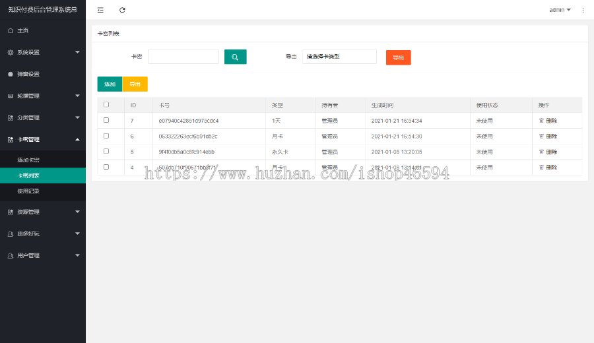The image size is (594, 343).
Task: Open the admin user dropdown
Action: [x=560, y=10]
